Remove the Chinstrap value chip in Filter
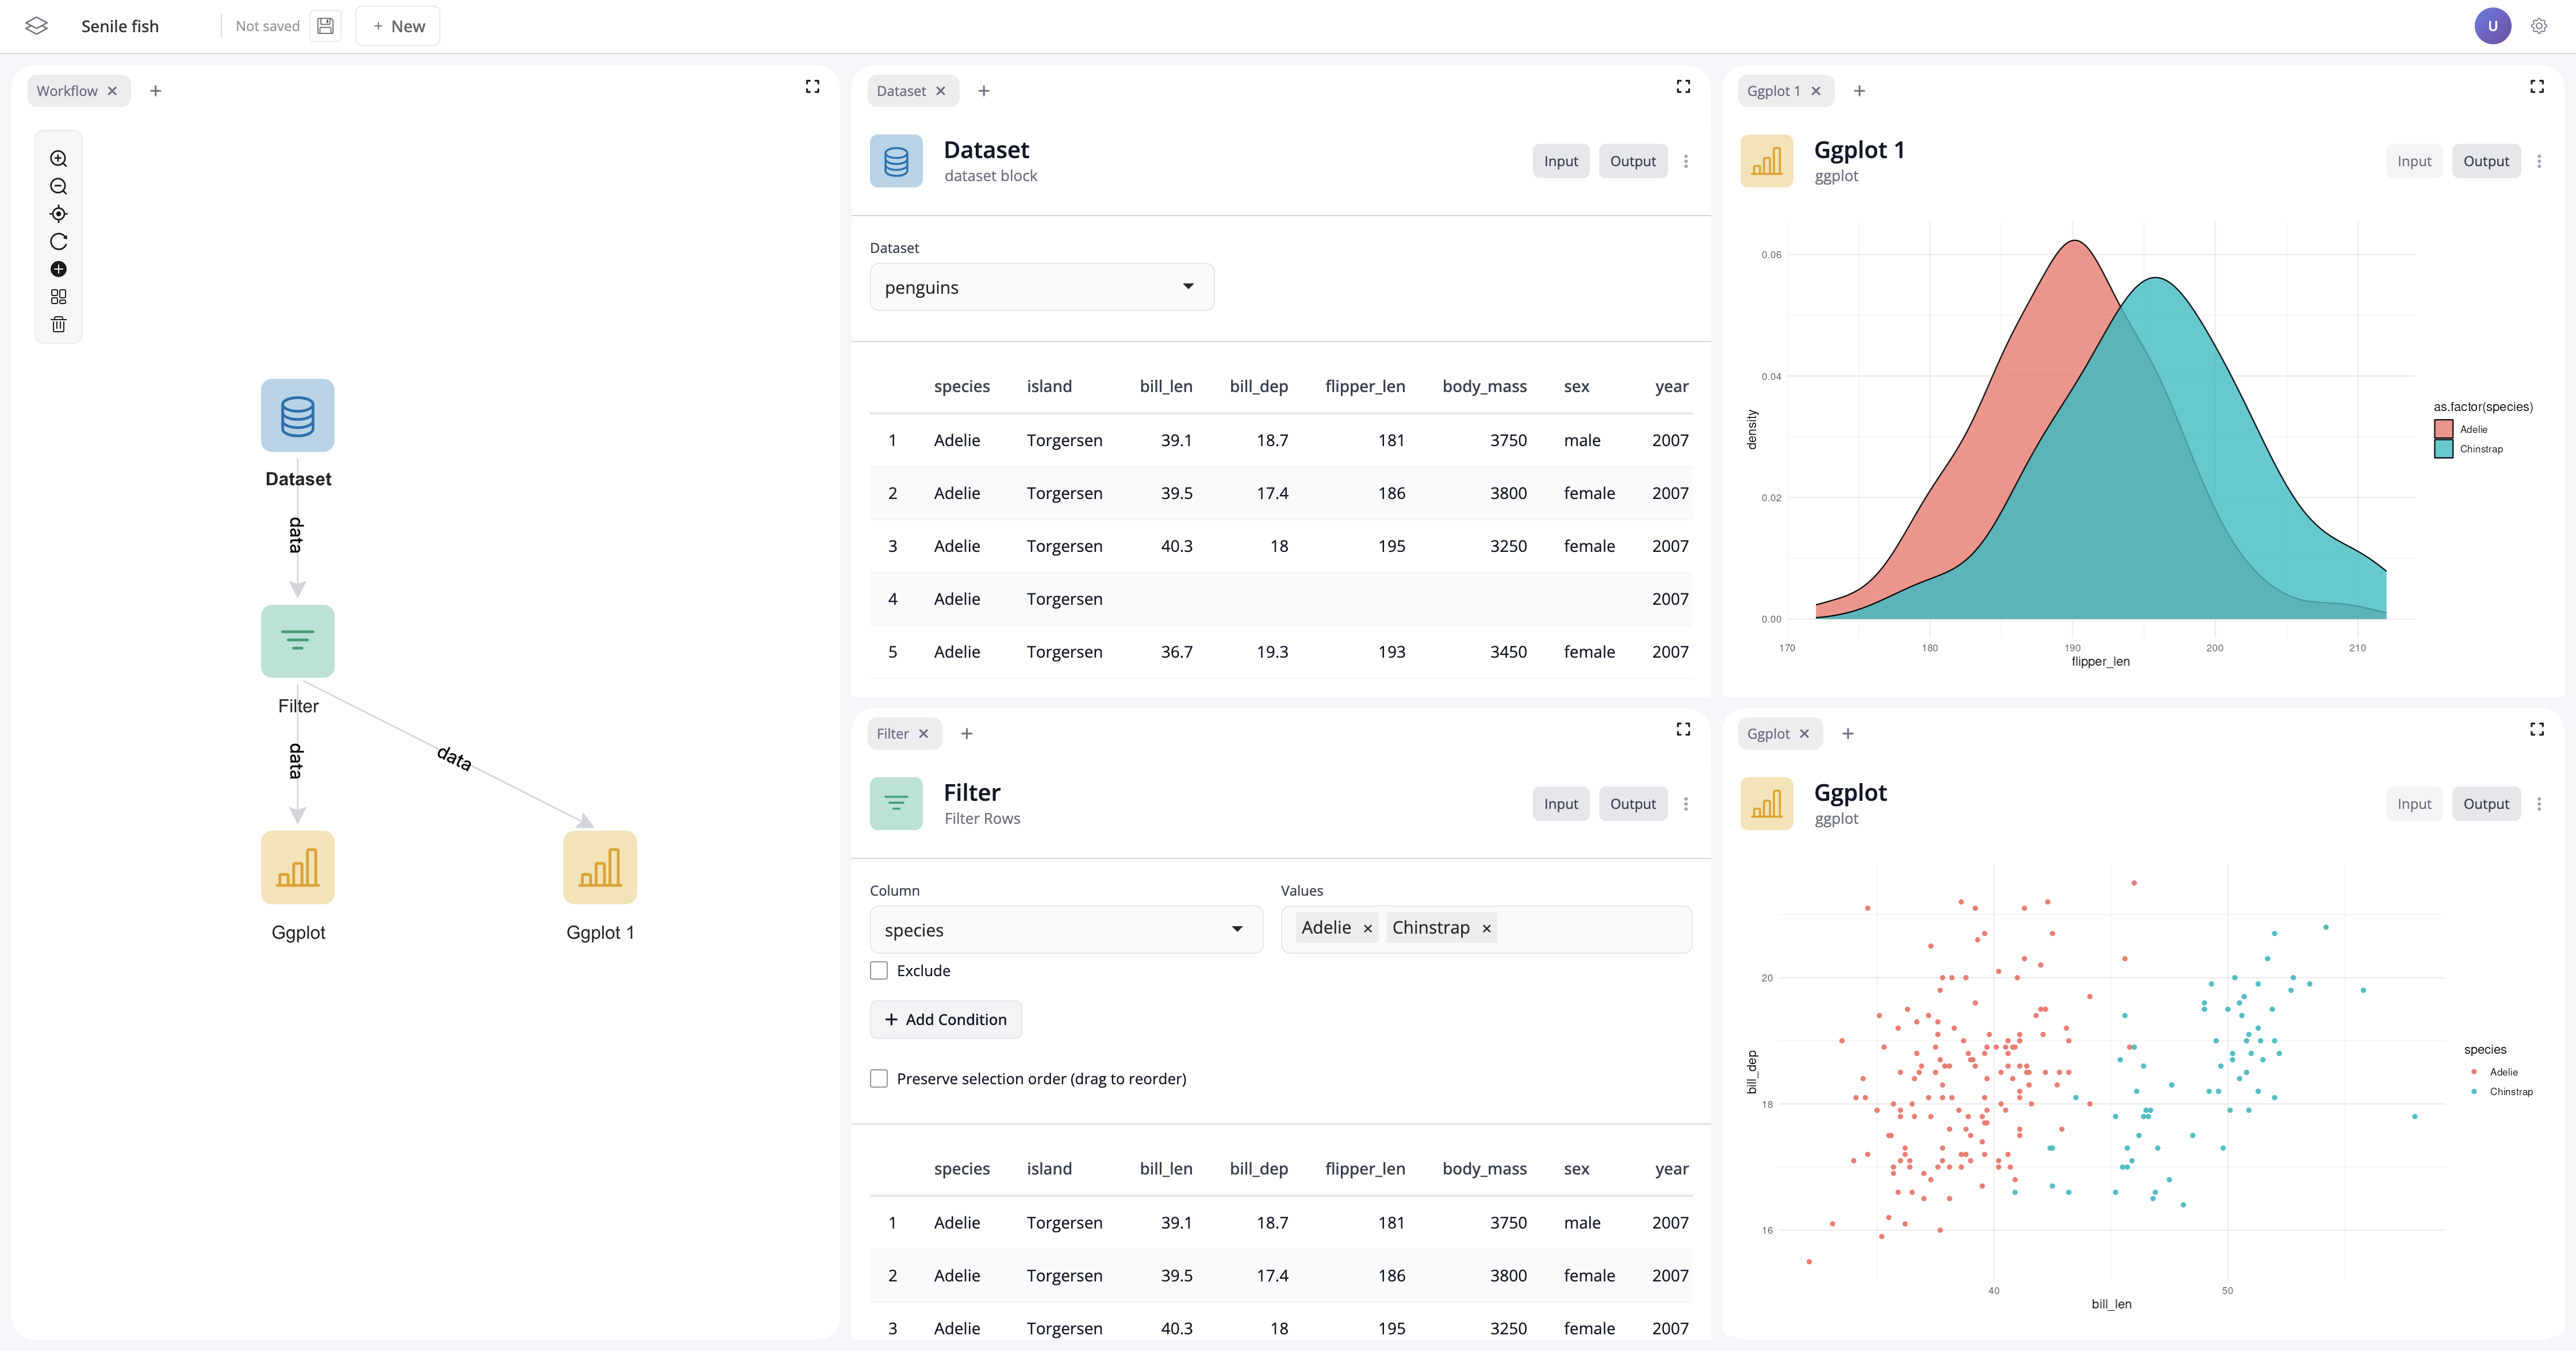Image resolution: width=2576 pixels, height=1351 pixels. click(x=1486, y=928)
